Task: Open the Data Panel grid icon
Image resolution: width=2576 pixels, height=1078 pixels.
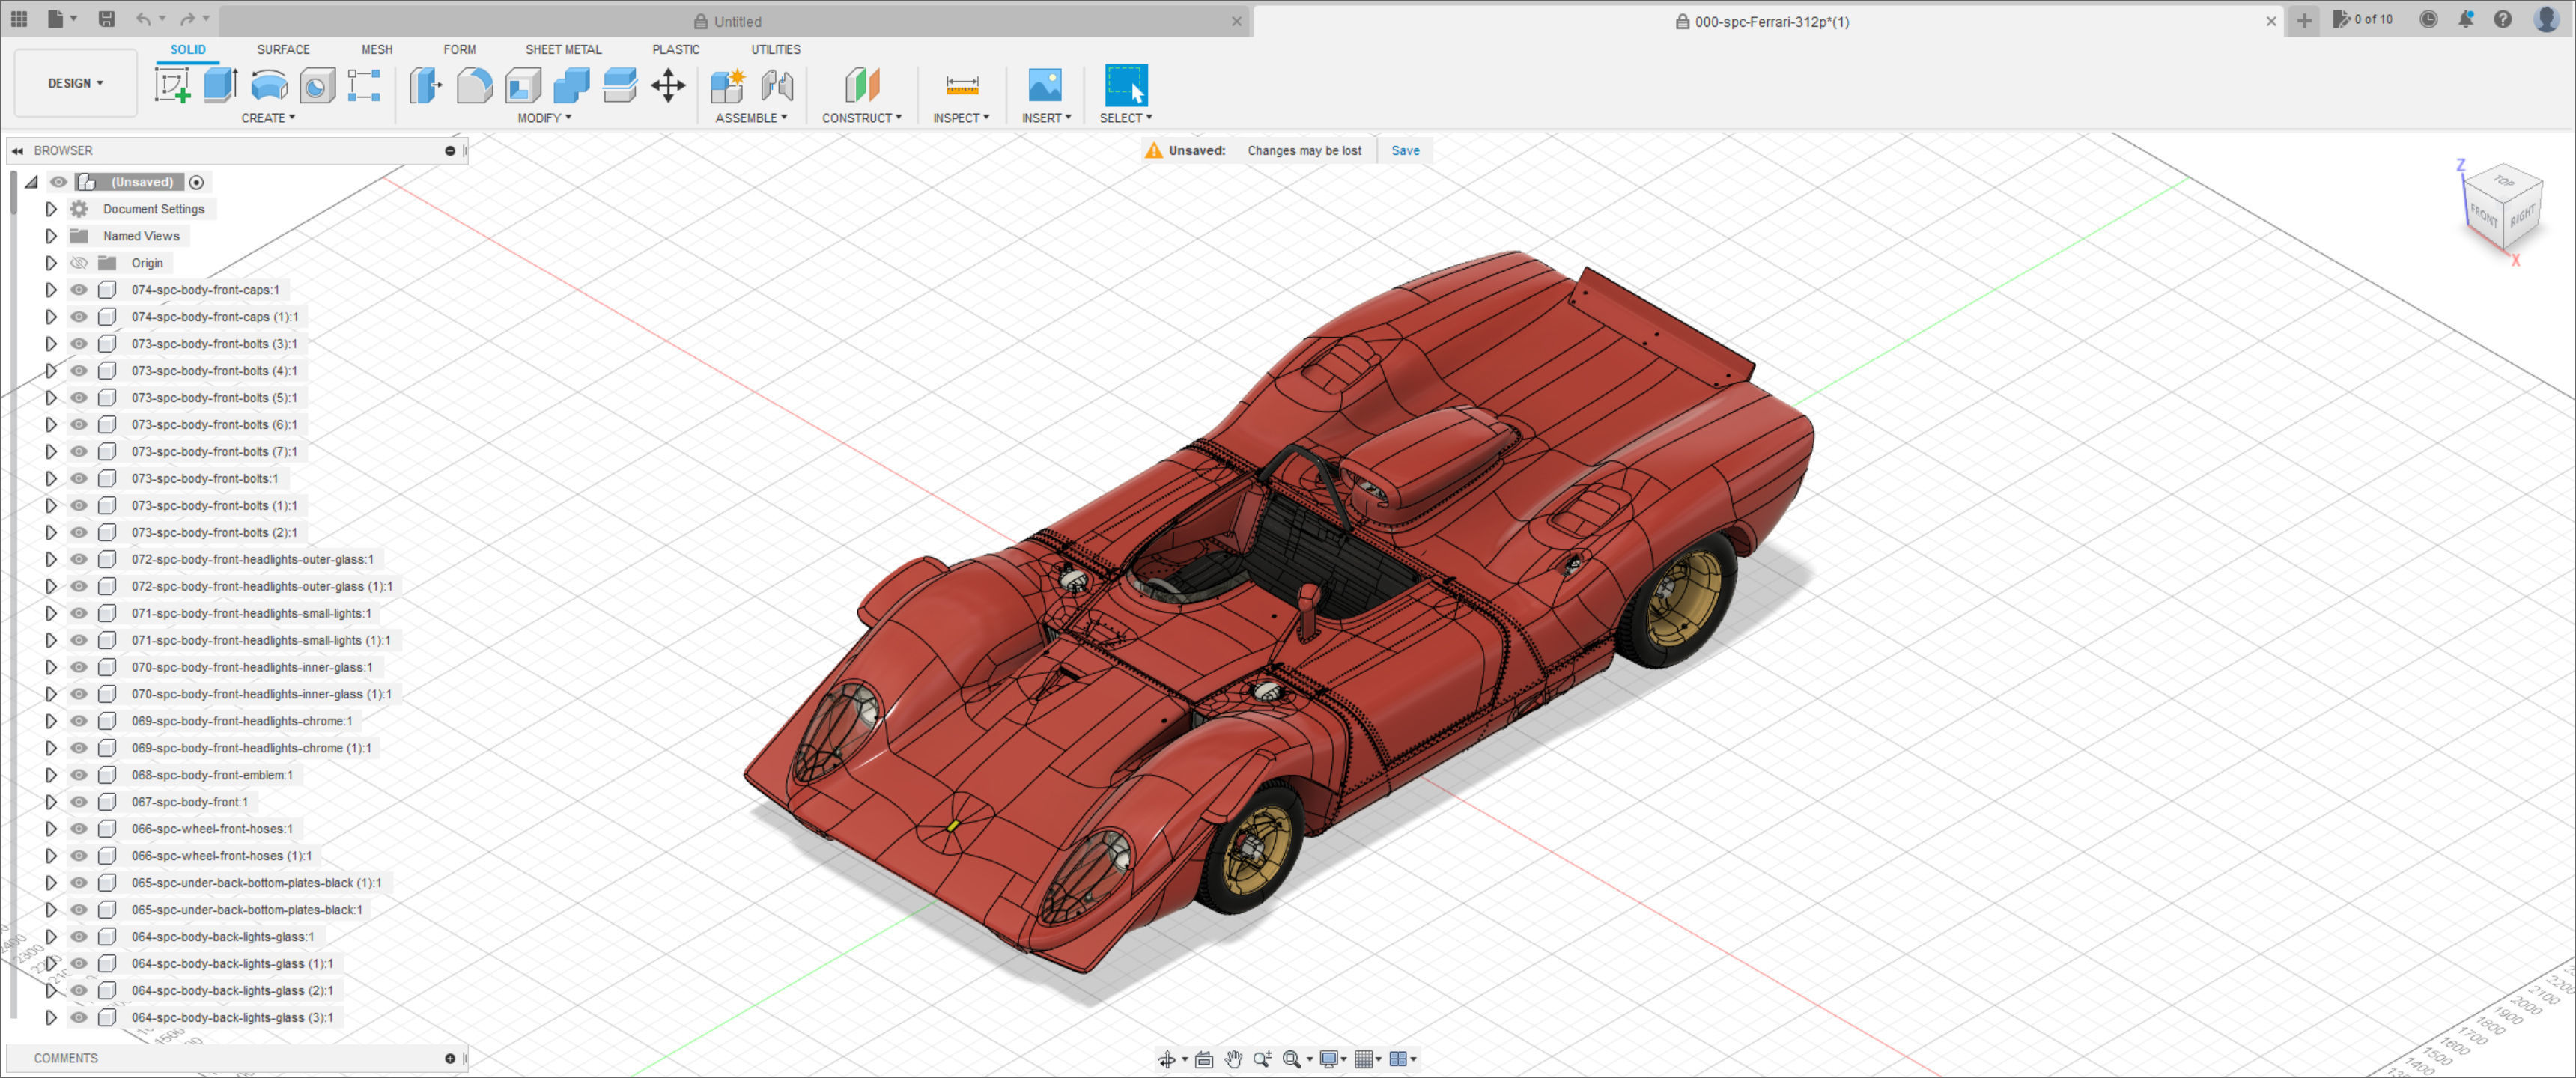Action: [19, 19]
